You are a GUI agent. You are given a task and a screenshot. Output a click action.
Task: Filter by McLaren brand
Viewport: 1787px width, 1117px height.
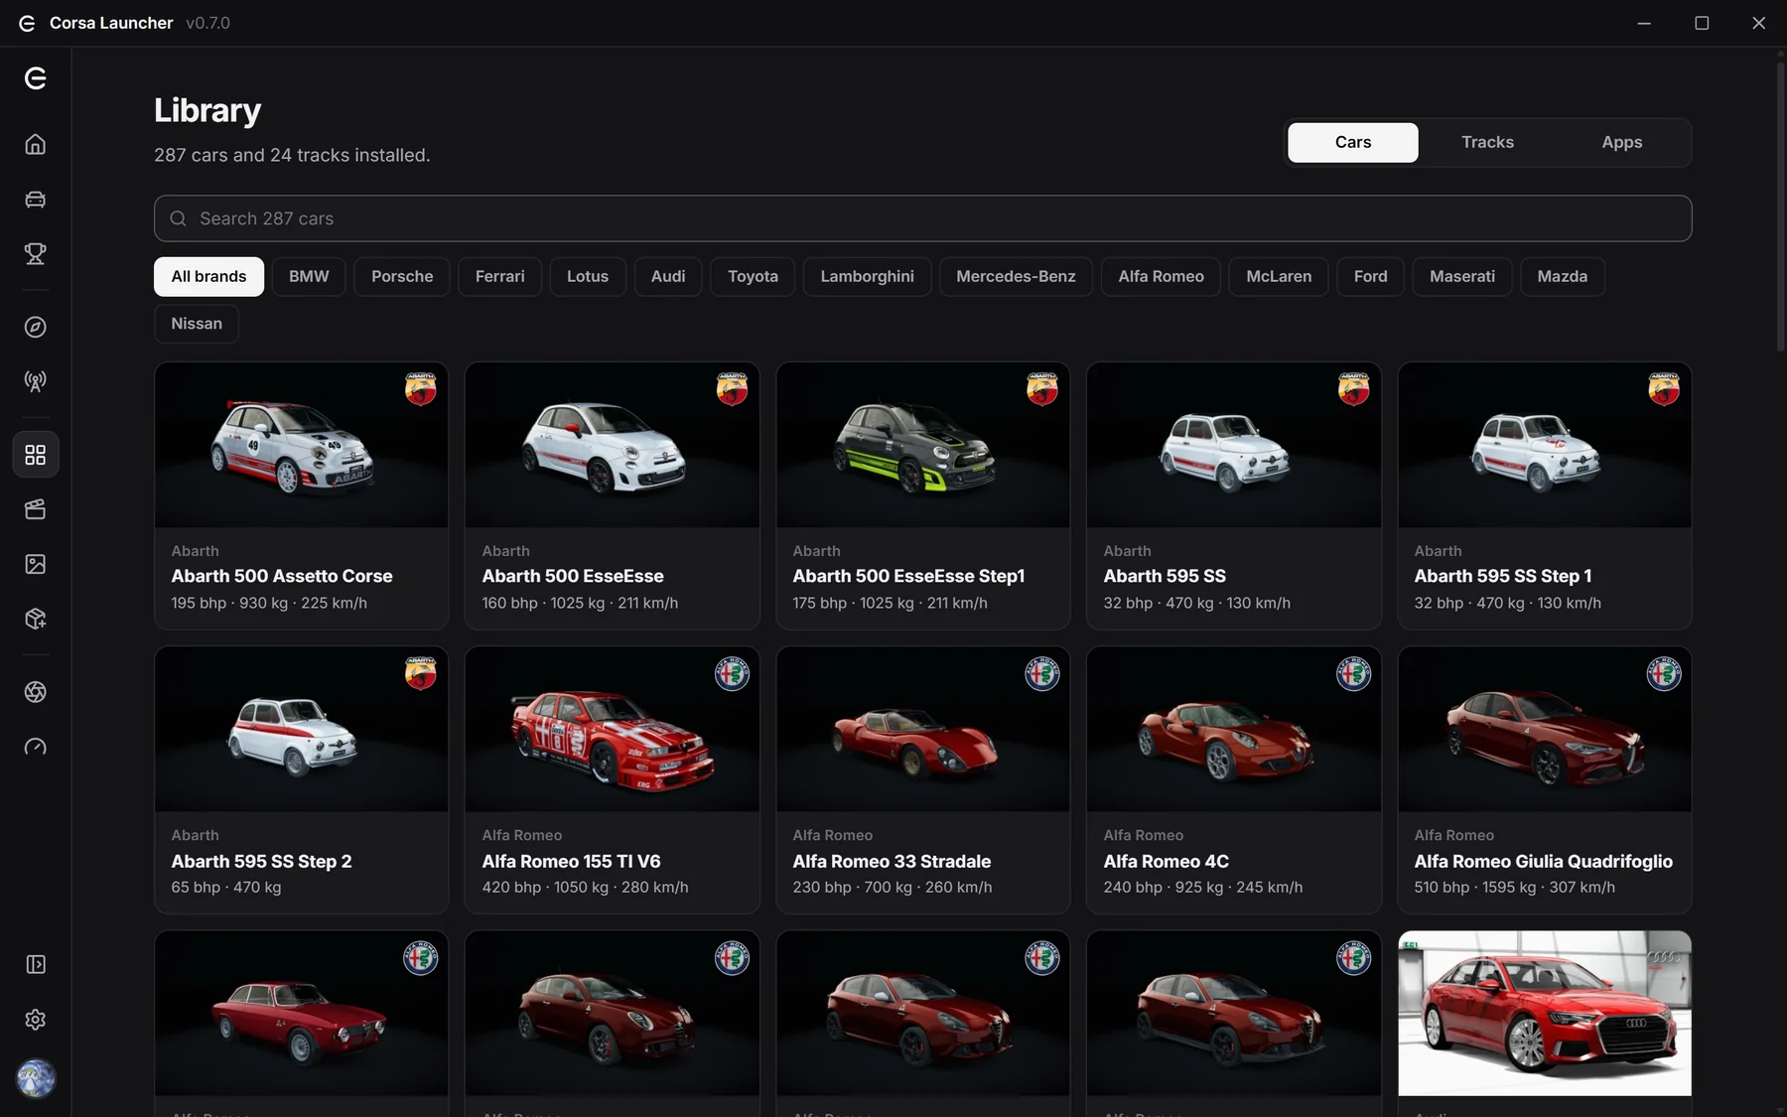point(1279,276)
